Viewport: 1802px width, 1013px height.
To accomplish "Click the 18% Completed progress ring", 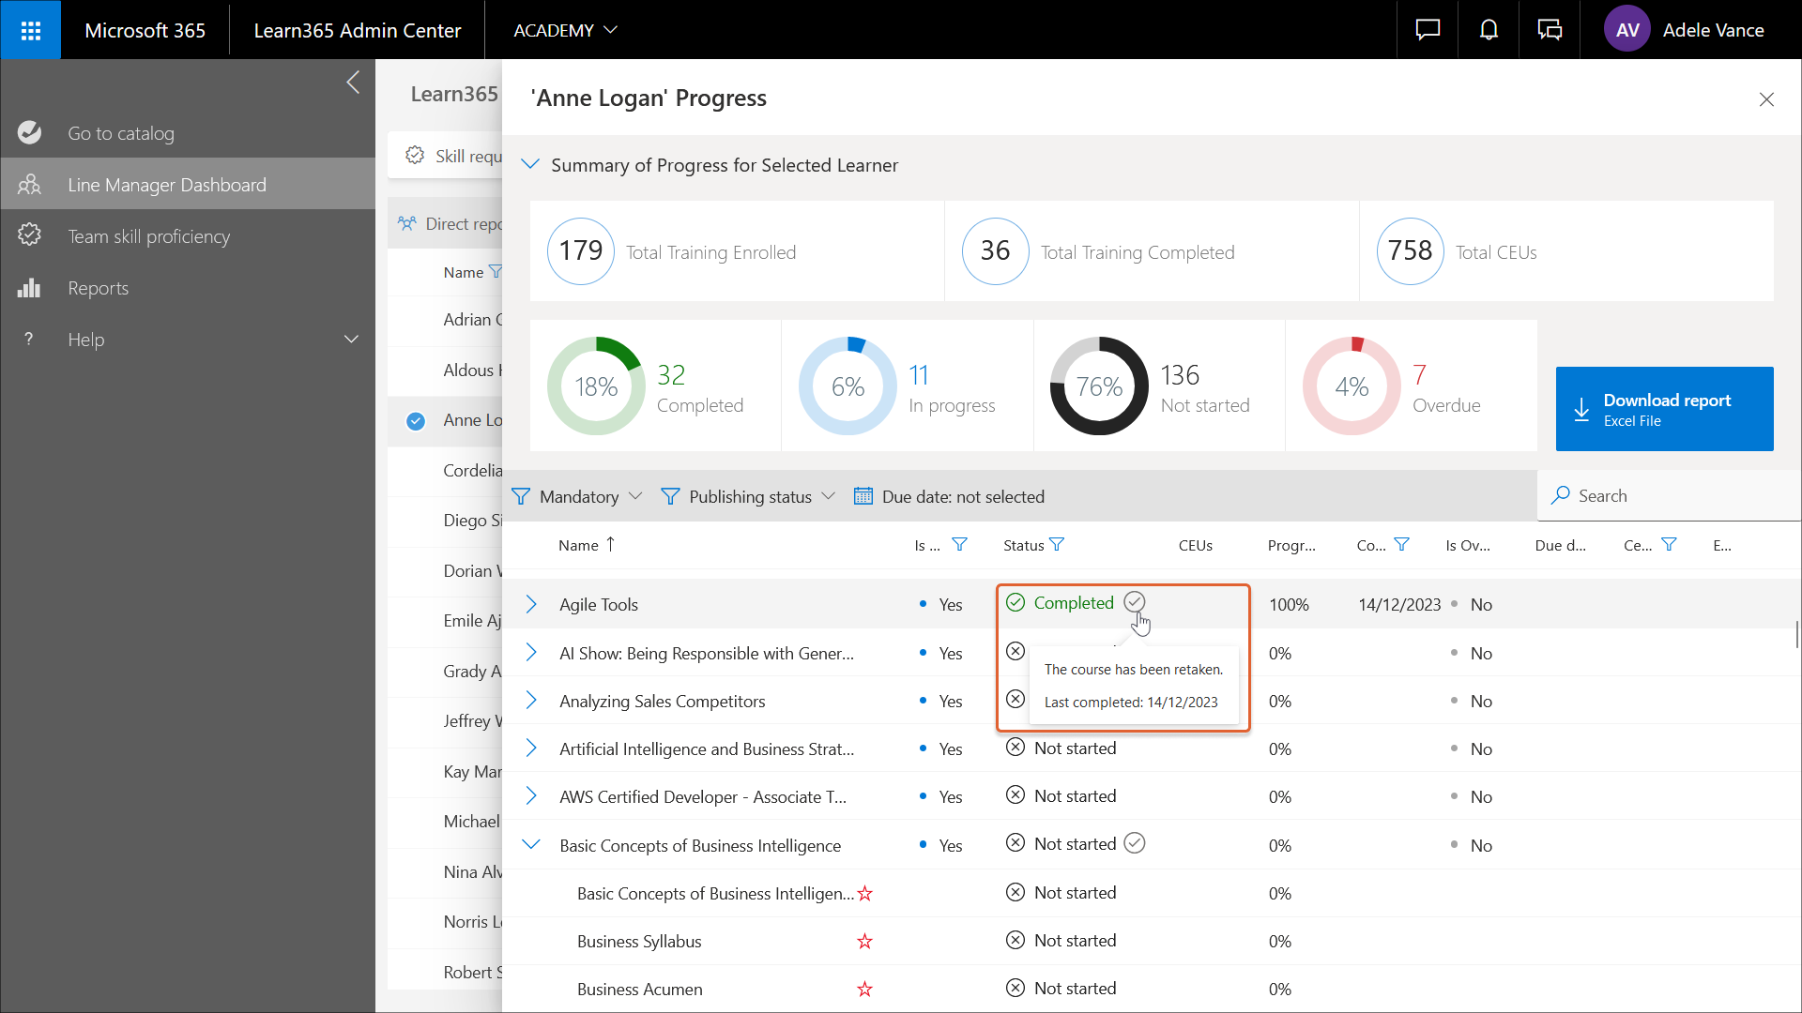I will point(595,386).
